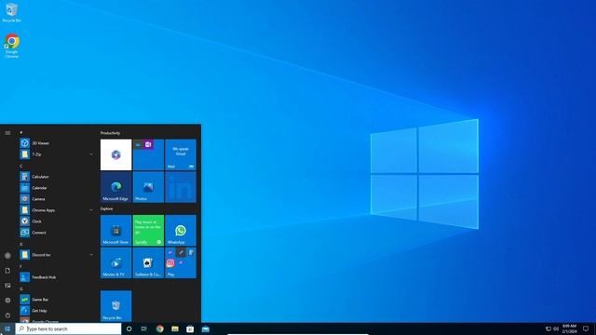Launch Game Bar from the app list
This screenshot has height=335, width=596.
point(57,300)
